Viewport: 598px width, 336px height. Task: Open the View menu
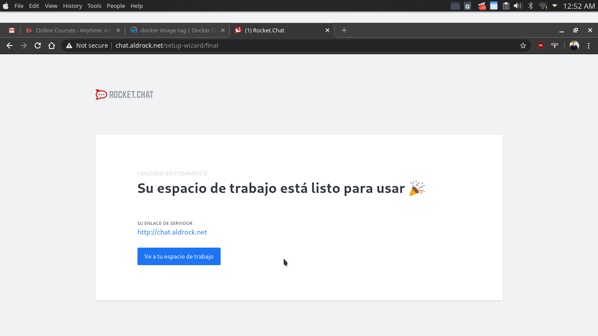pos(51,6)
